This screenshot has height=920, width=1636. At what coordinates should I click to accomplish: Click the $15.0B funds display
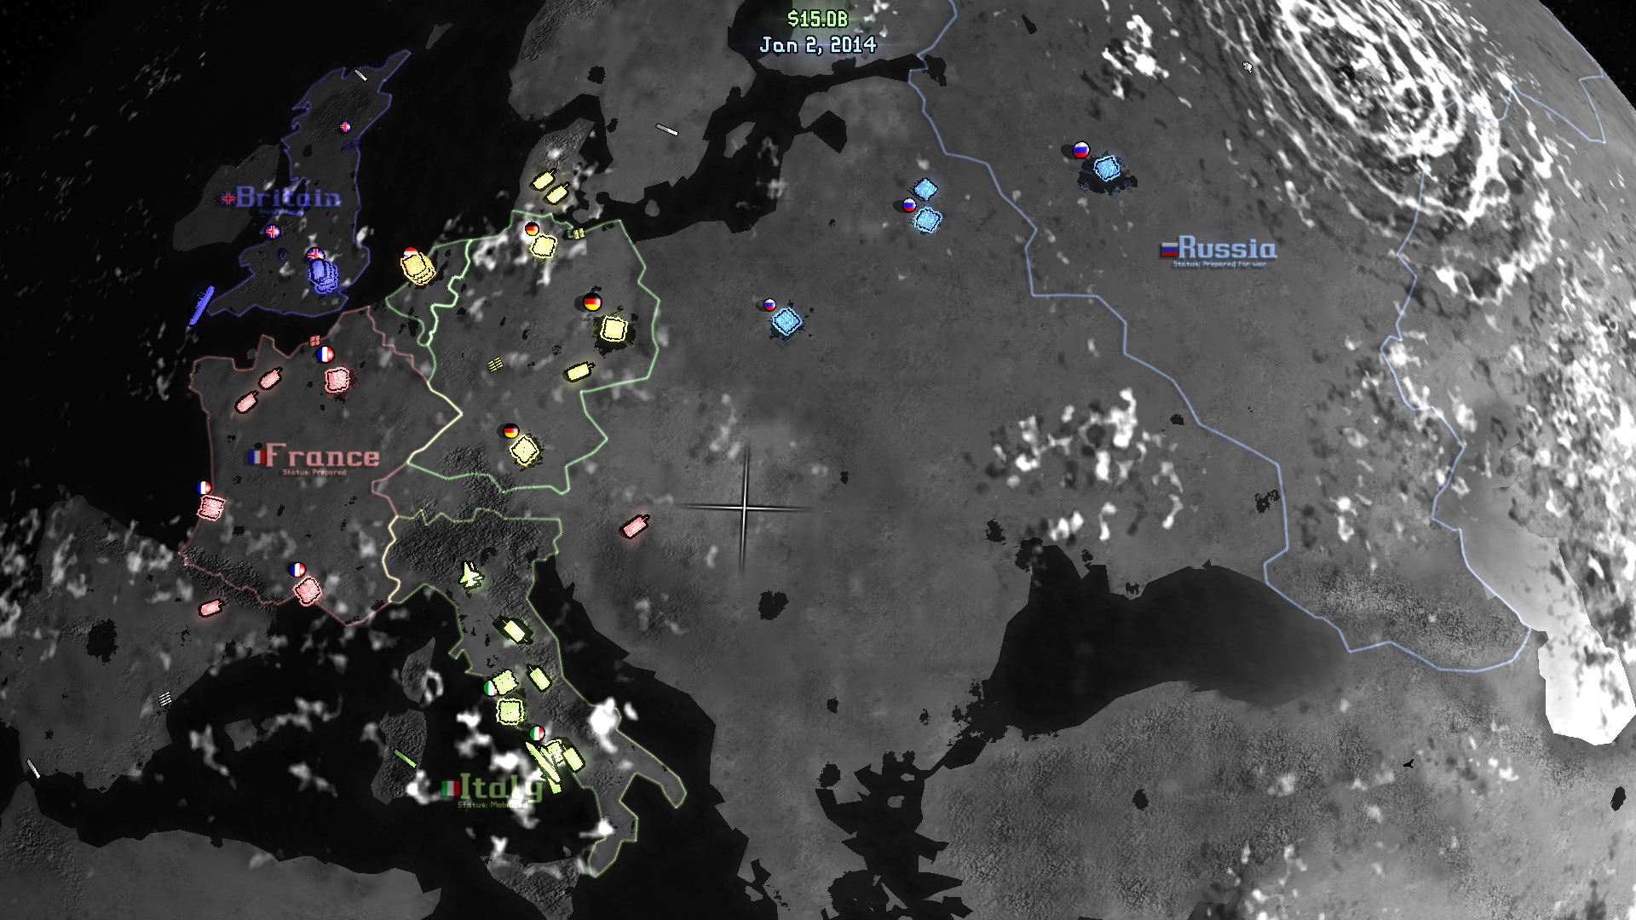pyautogui.click(x=817, y=19)
